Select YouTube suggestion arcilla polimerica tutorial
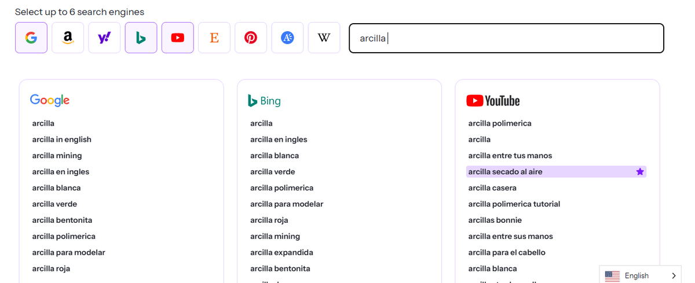Image resolution: width=695 pixels, height=283 pixels. pos(514,204)
